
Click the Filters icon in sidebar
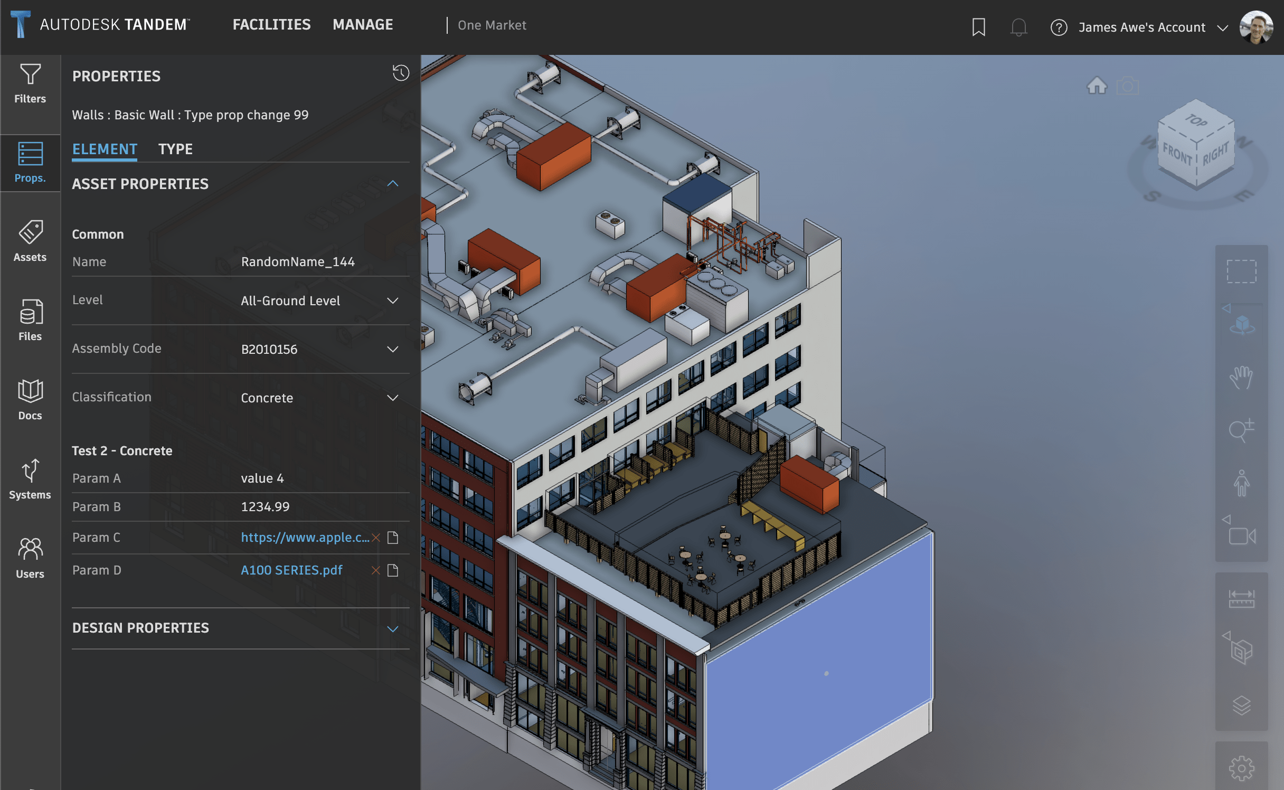pyautogui.click(x=30, y=82)
